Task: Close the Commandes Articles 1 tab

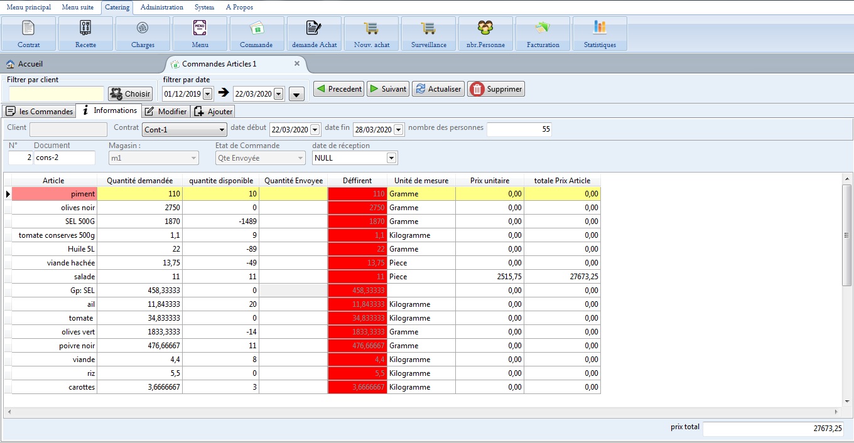Action: (x=297, y=64)
